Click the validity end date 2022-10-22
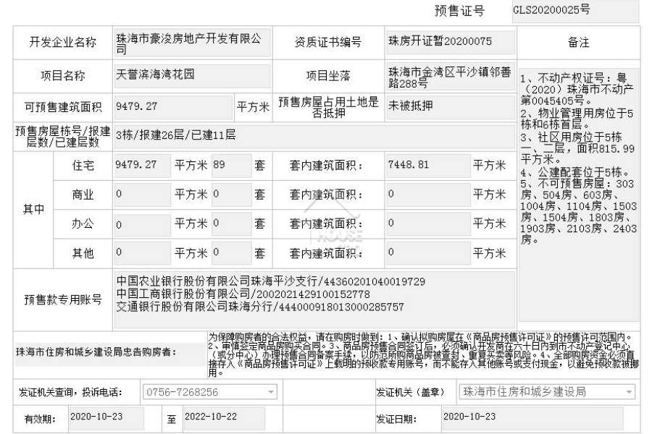Viewport: 652px width, 434px height. tap(224, 418)
